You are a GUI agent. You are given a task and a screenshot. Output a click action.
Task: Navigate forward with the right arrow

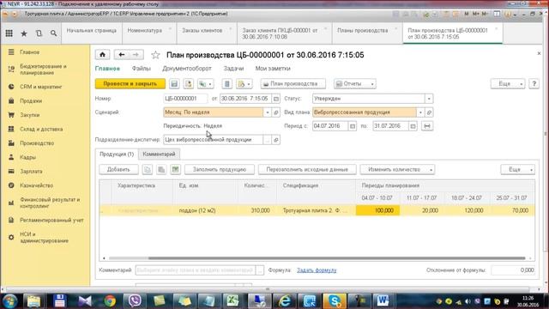coord(136,55)
